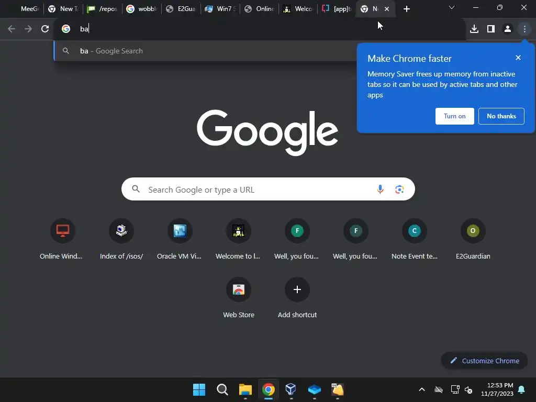Switch to Online tab

260,9
